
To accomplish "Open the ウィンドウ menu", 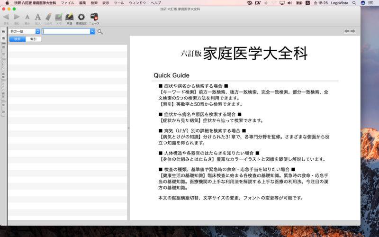I will coord(137,3).
